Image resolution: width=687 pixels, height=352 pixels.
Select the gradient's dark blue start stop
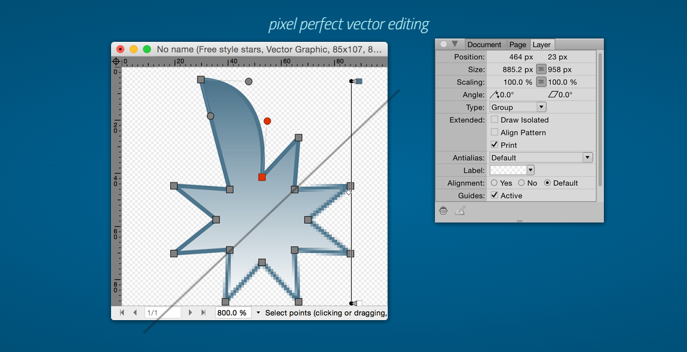click(x=358, y=81)
